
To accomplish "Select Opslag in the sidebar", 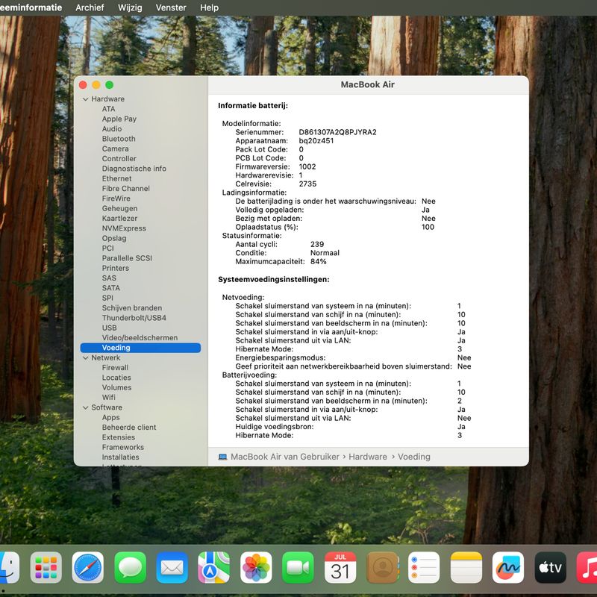I will pos(114,238).
